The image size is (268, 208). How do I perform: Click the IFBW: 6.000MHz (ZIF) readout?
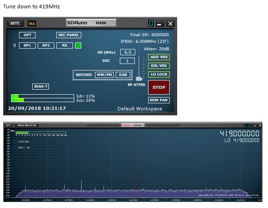(x=145, y=42)
